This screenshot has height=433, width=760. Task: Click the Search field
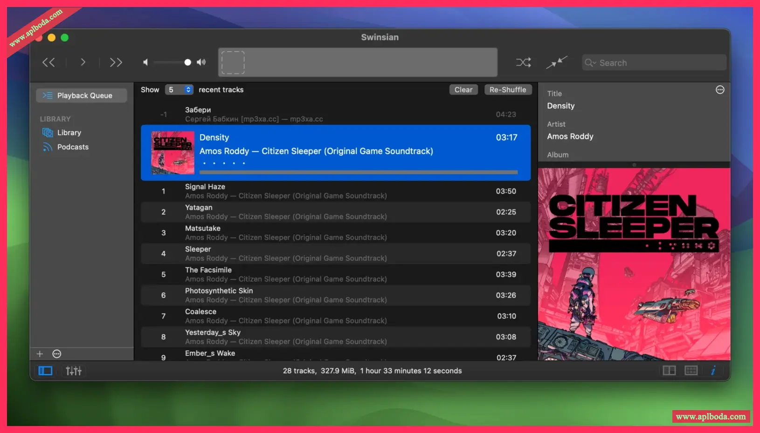[x=654, y=62]
